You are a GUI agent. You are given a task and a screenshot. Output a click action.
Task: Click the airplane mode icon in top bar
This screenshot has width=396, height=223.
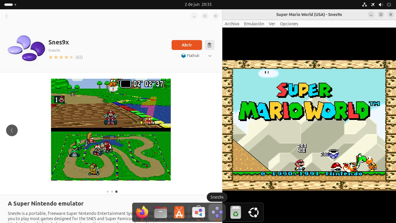point(373,4)
